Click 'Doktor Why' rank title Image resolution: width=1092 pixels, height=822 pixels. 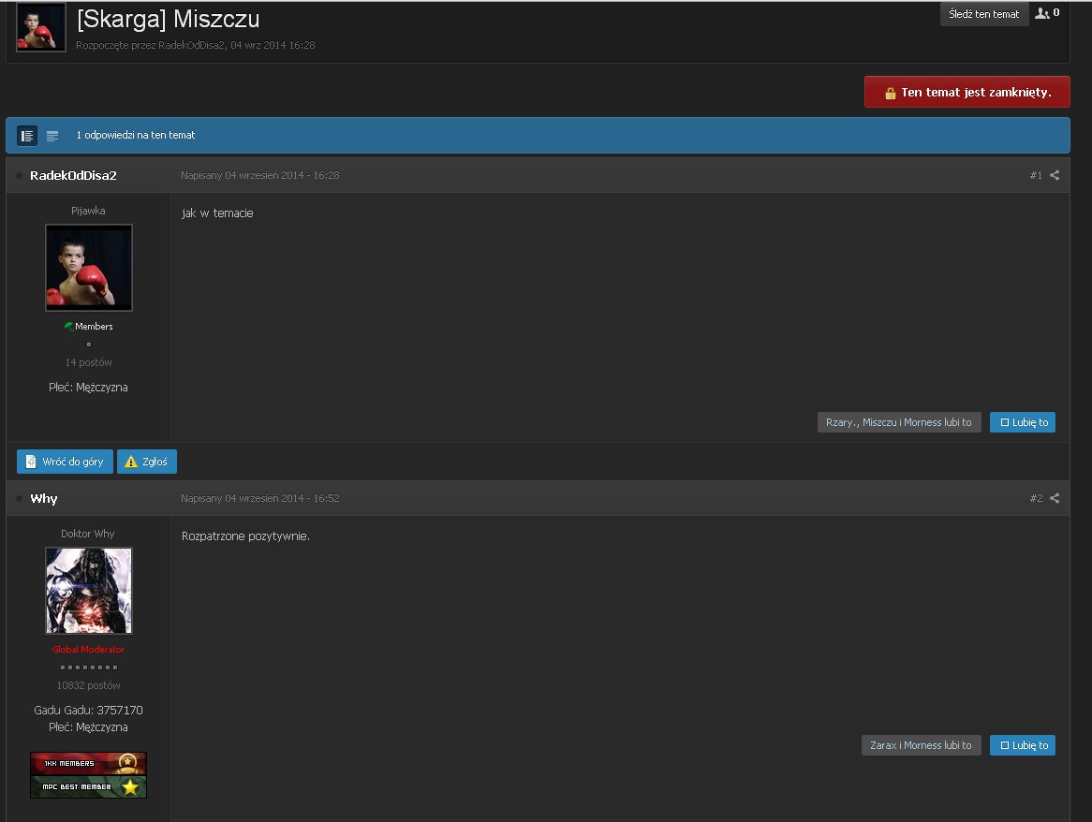coord(88,534)
